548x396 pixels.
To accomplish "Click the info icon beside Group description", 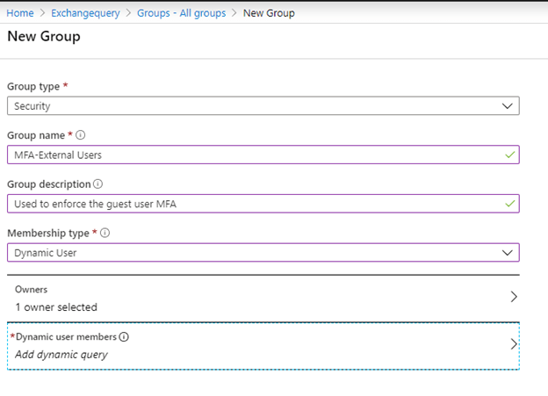I will (97, 184).
